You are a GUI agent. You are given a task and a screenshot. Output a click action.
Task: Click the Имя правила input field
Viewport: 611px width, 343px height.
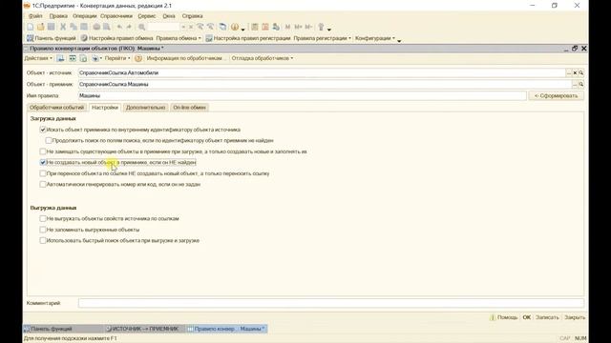point(302,95)
